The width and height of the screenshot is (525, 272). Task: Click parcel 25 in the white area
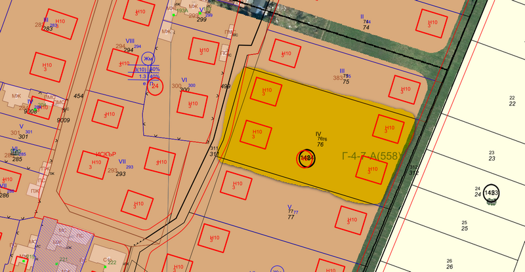pos(464,228)
